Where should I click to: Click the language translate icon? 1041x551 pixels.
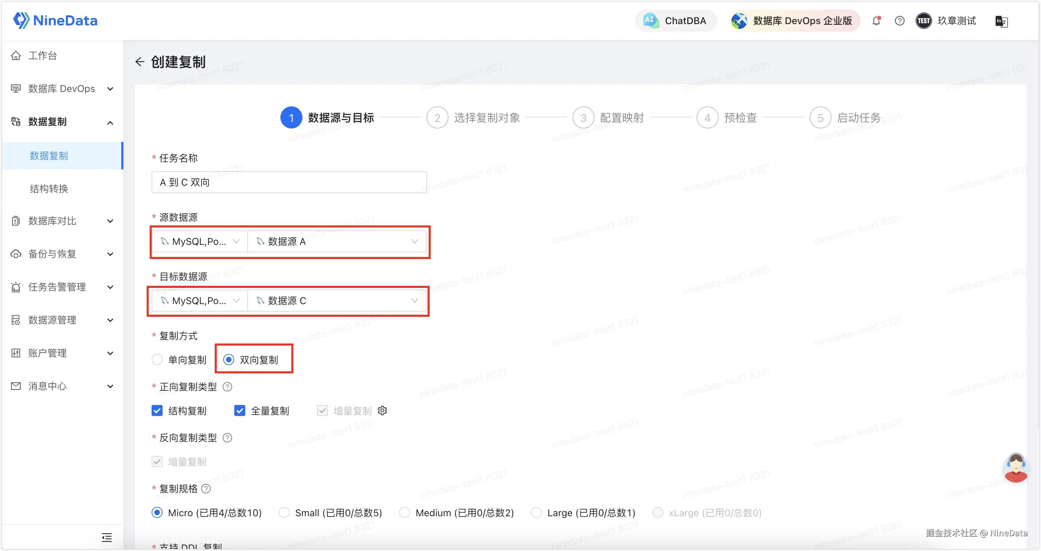pos(1001,21)
